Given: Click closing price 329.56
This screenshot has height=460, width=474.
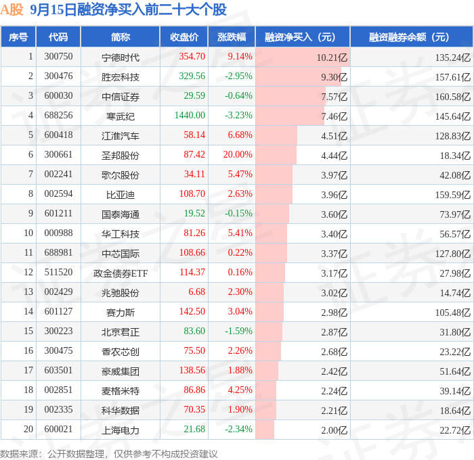Looking at the screenshot, I should coord(192,76).
